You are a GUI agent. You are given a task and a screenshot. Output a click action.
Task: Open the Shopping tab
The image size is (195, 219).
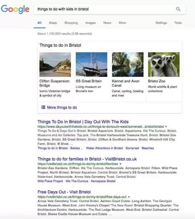click(x=71, y=23)
